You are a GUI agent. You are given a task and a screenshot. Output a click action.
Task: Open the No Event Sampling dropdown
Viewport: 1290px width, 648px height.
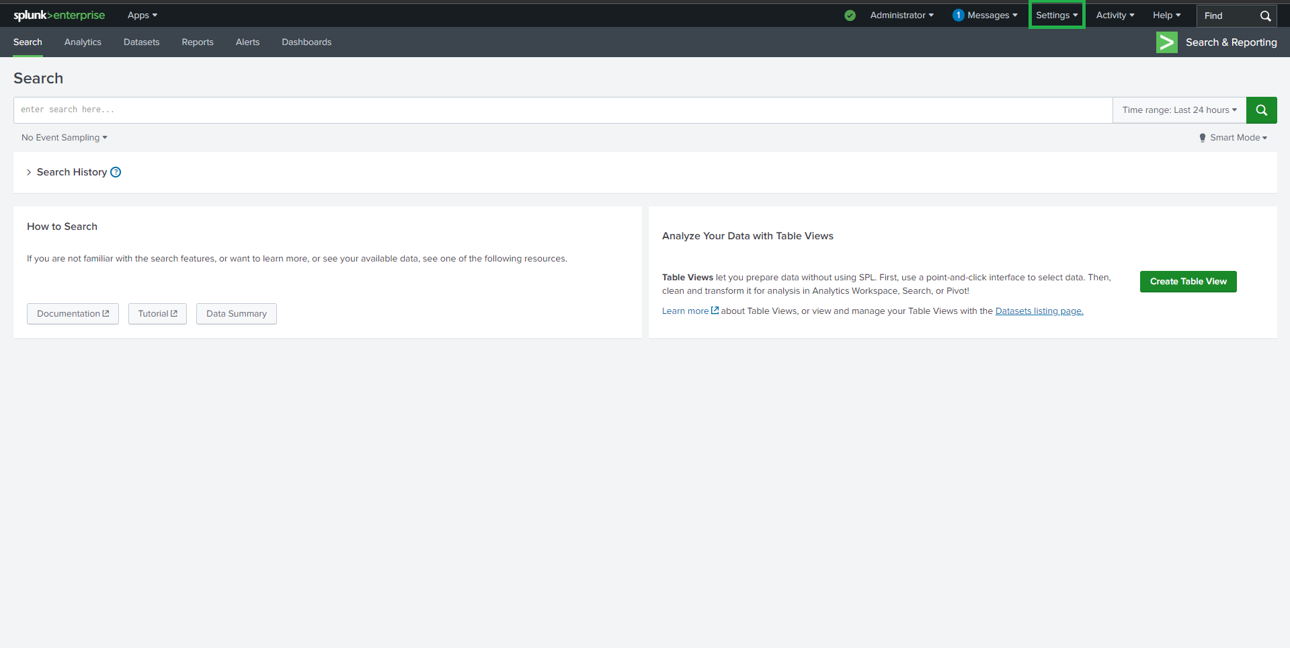click(65, 138)
